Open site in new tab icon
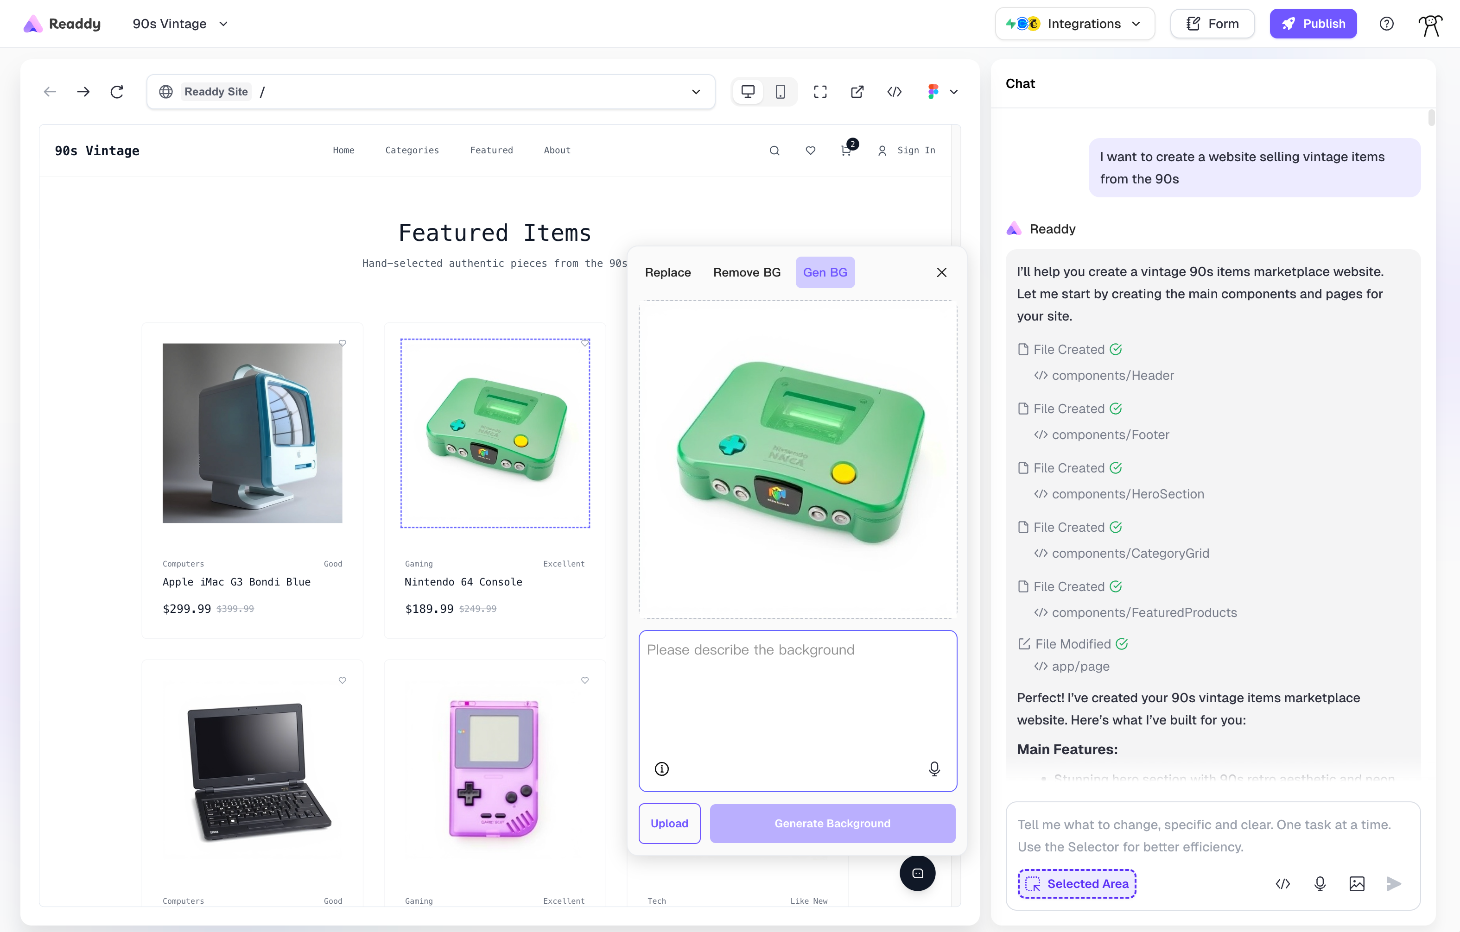This screenshot has height=932, width=1460. [857, 92]
